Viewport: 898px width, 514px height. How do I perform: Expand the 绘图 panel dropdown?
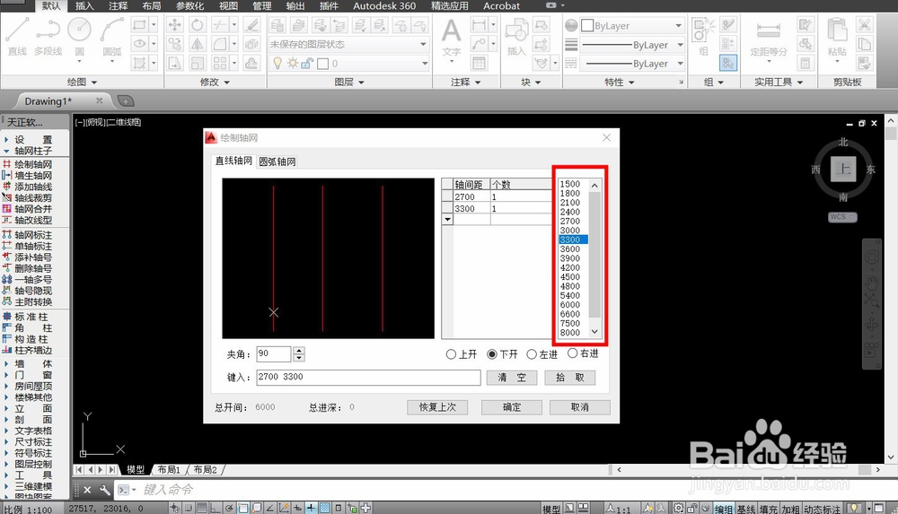pos(82,83)
